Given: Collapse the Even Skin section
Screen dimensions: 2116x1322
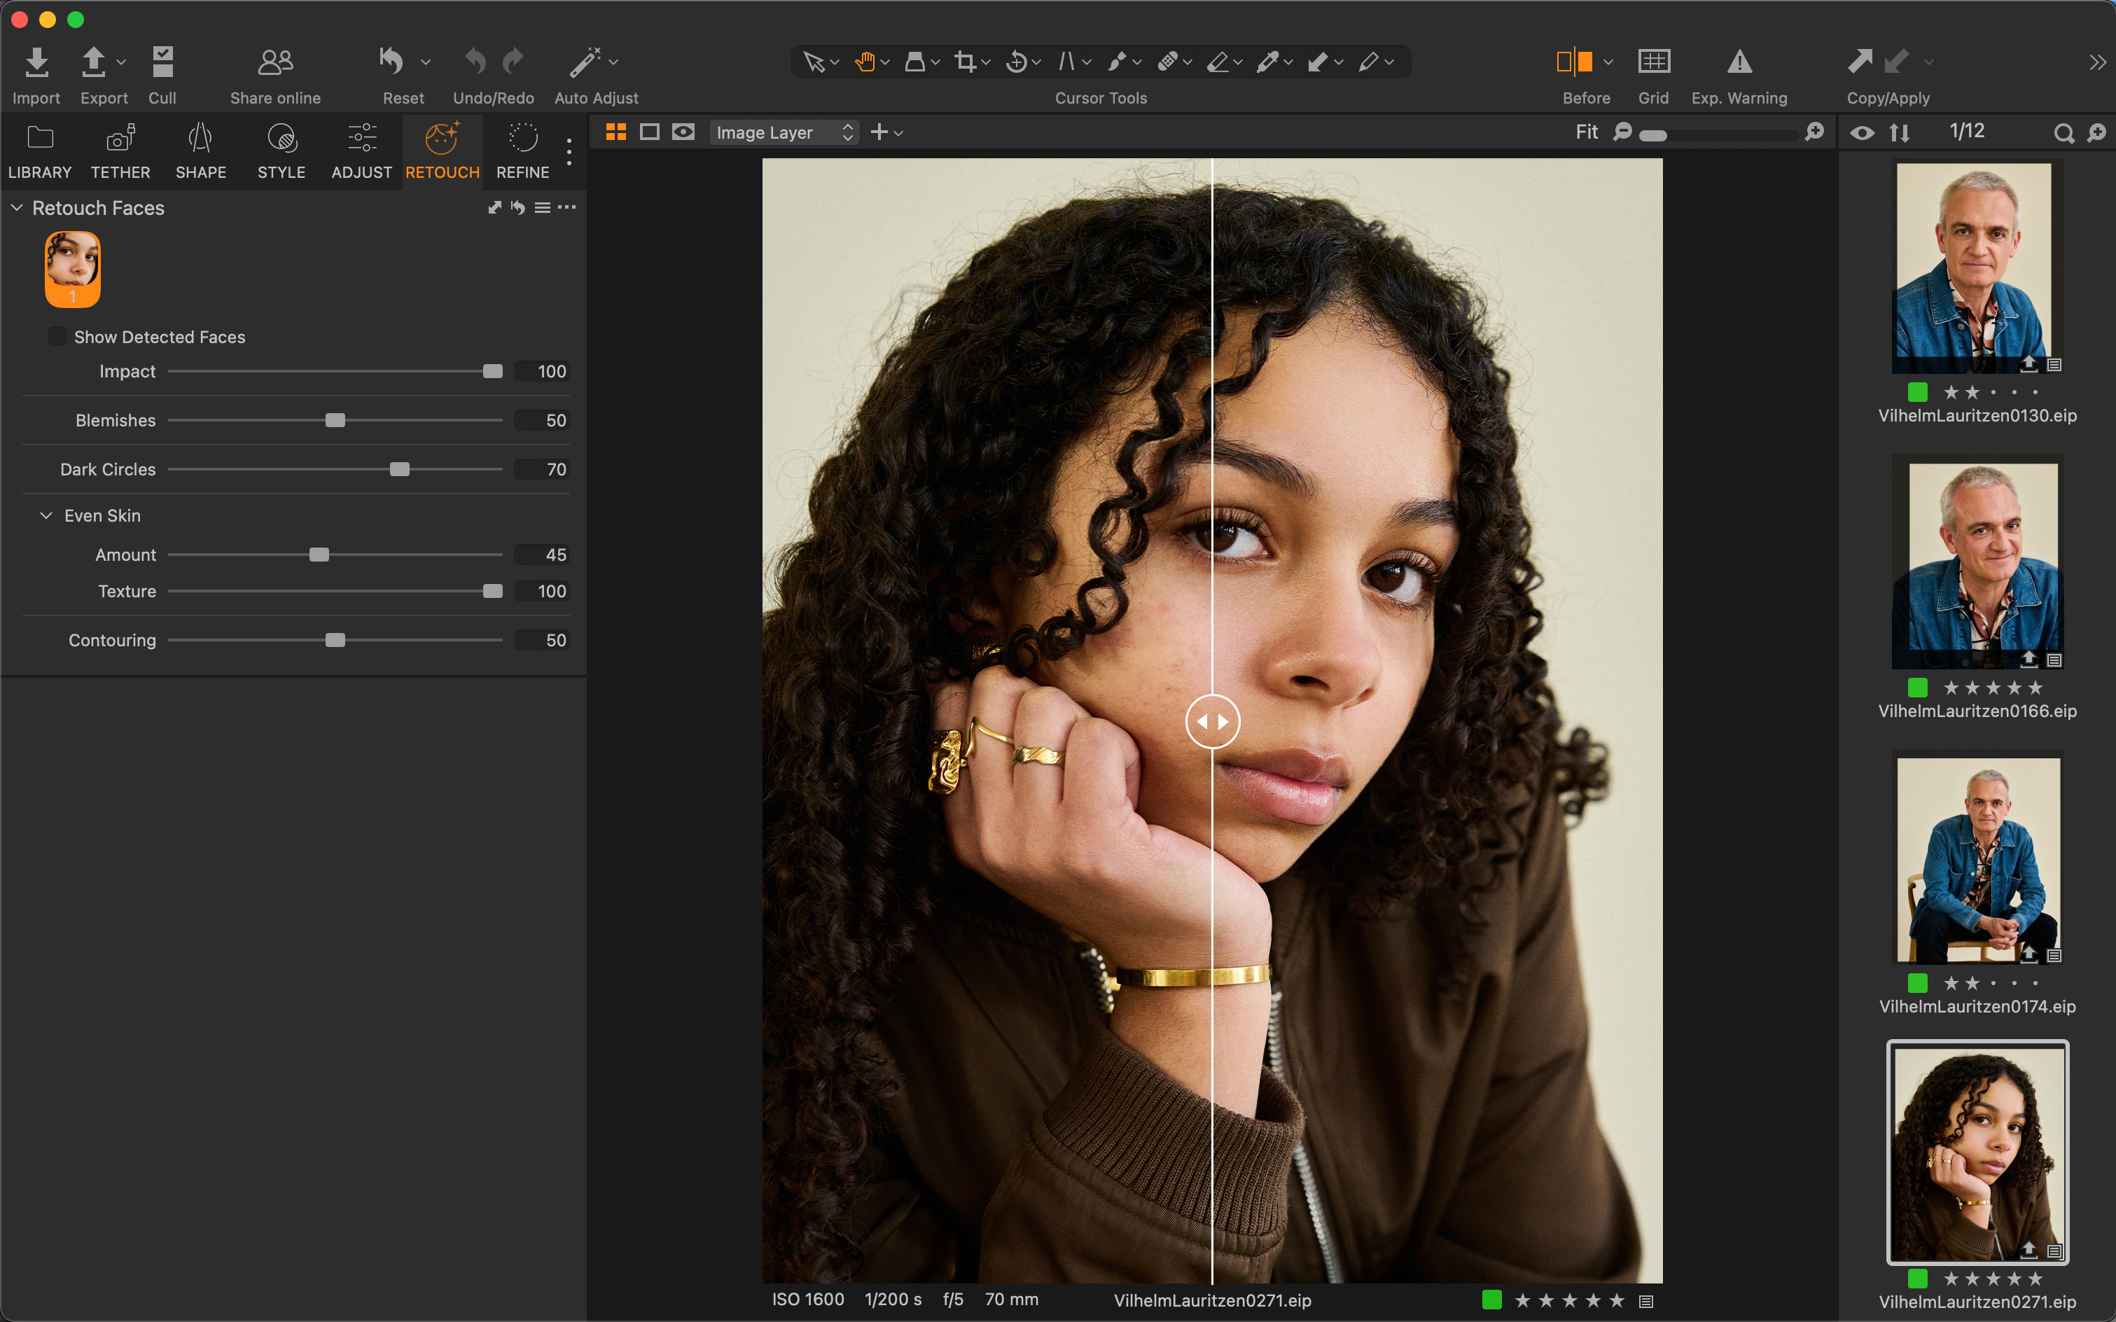Looking at the screenshot, I should (x=46, y=516).
